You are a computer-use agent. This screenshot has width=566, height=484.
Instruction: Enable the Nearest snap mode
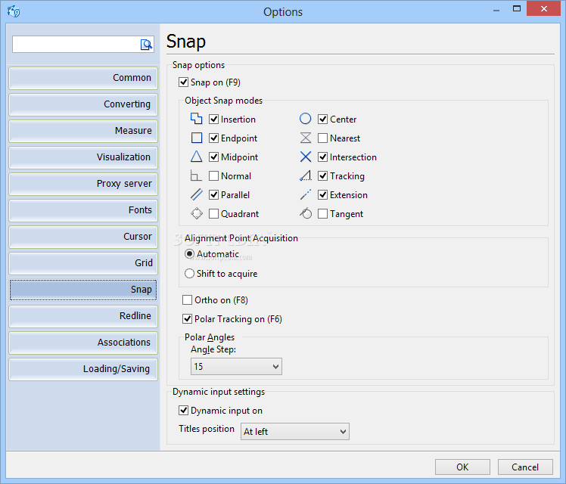322,138
